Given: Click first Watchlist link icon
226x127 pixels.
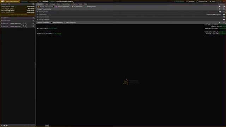Looking at the screenshot, I should click(26, 24).
